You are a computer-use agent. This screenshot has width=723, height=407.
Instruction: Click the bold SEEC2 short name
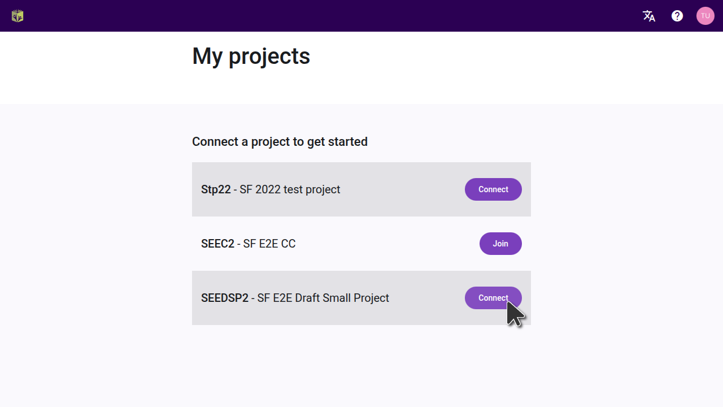tap(217, 244)
